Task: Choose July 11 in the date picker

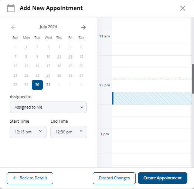Action: pos(59,57)
